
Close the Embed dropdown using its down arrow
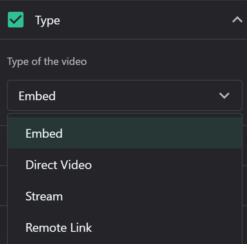point(224,95)
